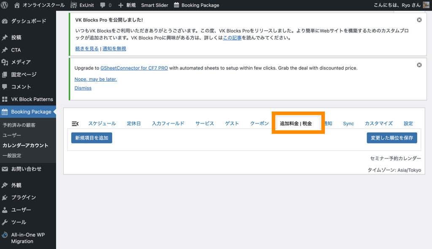Open the カスタマイズ tab
The height and width of the screenshot is (249, 432).
[378, 124]
